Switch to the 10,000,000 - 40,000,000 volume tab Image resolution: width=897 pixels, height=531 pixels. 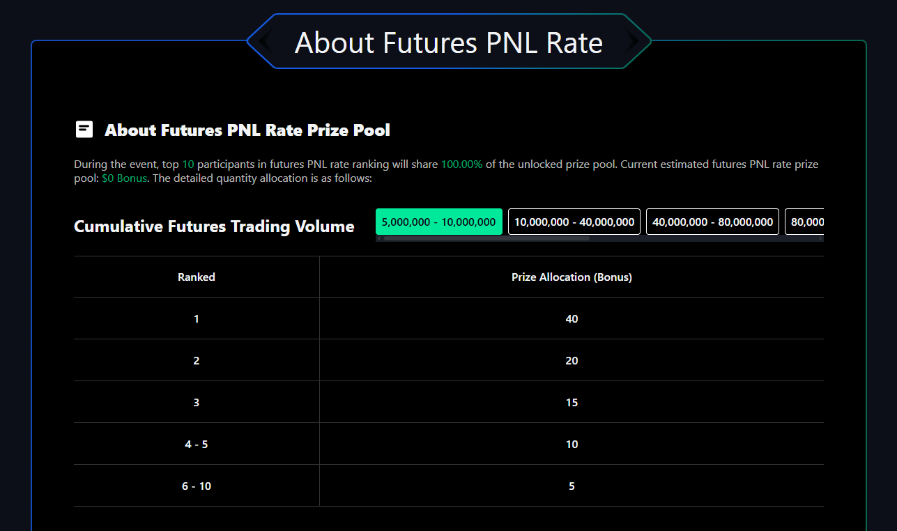pyautogui.click(x=574, y=222)
